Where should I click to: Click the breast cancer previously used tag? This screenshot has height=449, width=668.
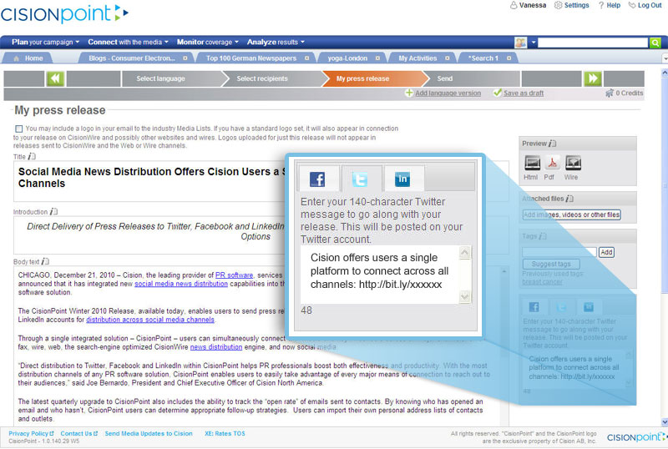coord(542,281)
